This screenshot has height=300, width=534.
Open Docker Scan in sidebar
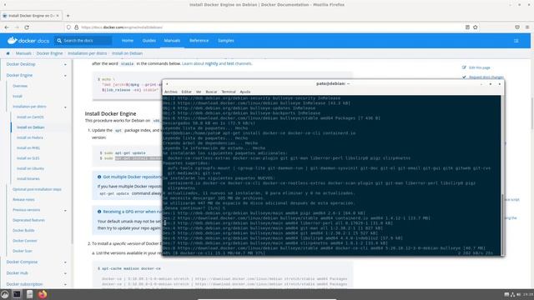click(23, 251)
